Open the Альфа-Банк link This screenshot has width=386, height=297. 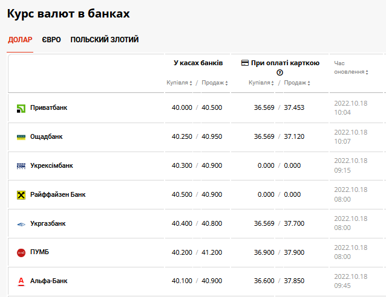tap(49, 281)
